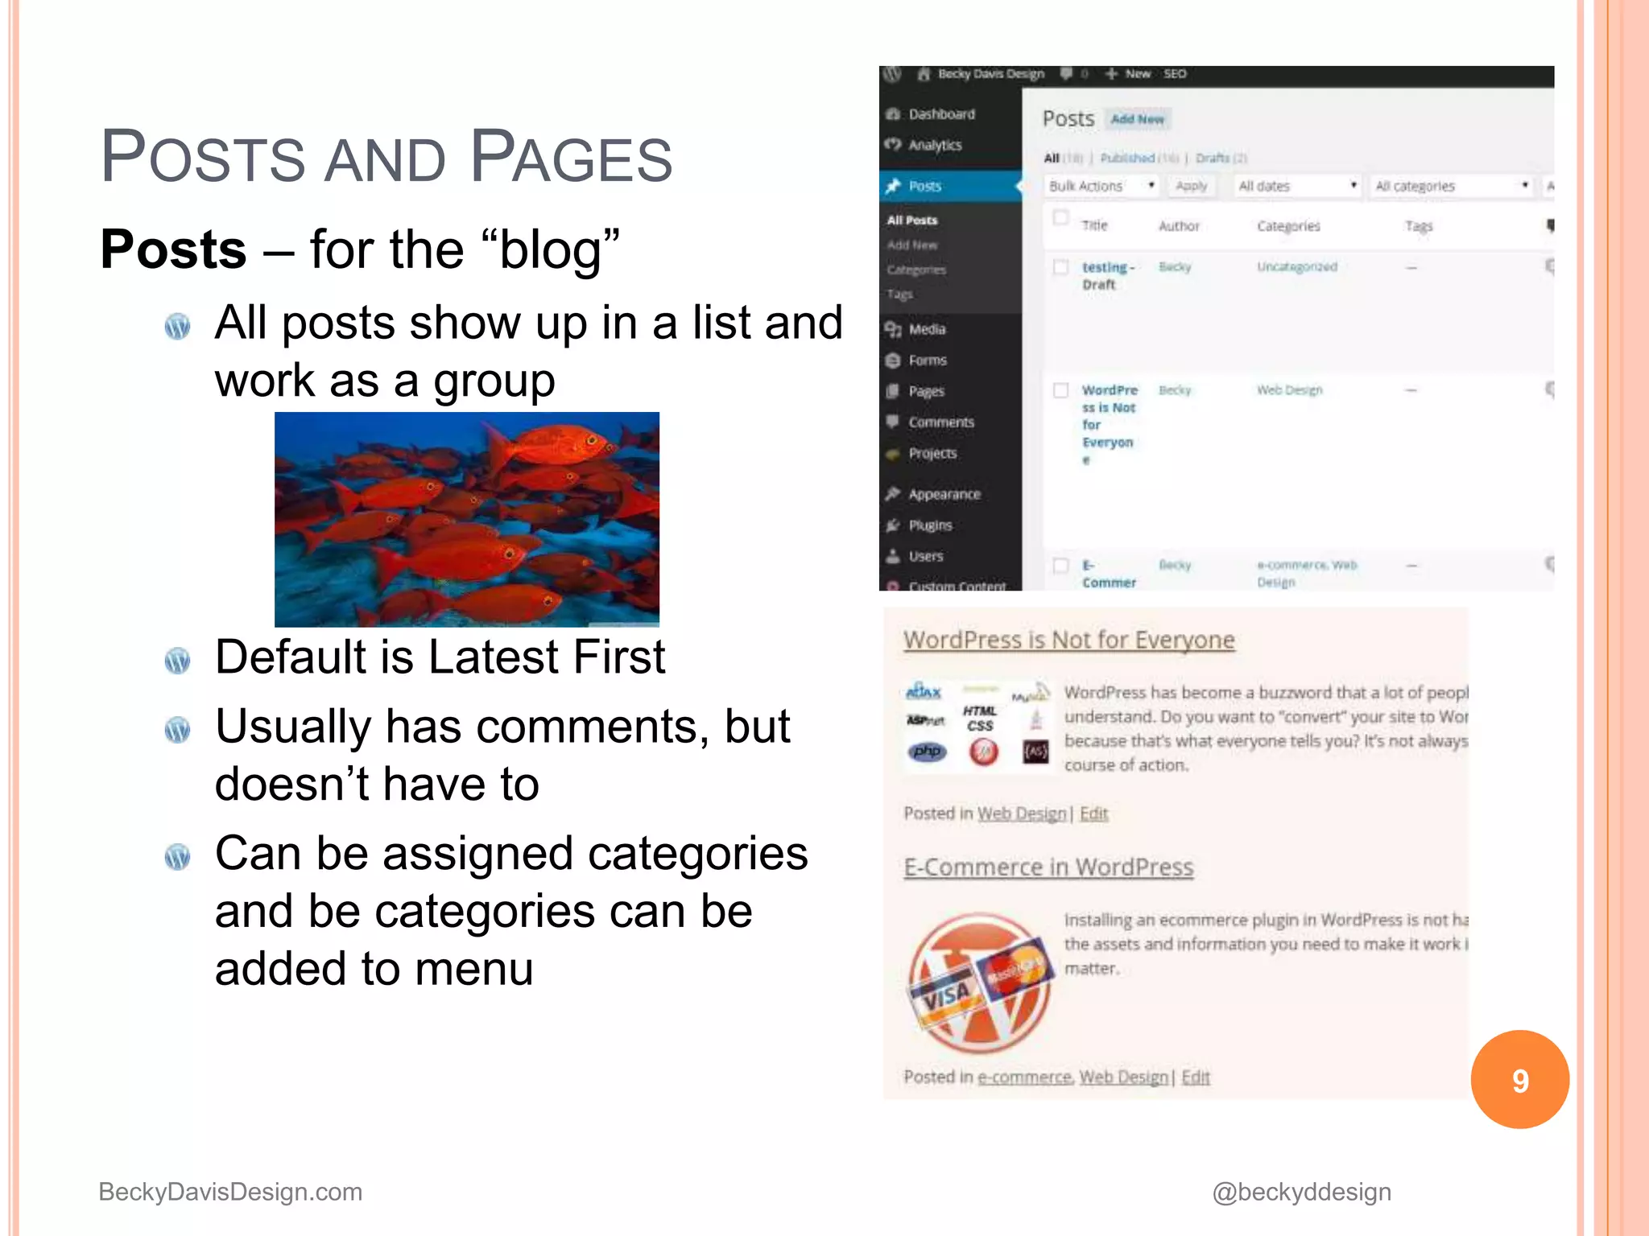The height and width of the screenshot is (1236, 1649).
Task: Check the box for the testing - Draft post
Action: click(x=1061, y=266)
